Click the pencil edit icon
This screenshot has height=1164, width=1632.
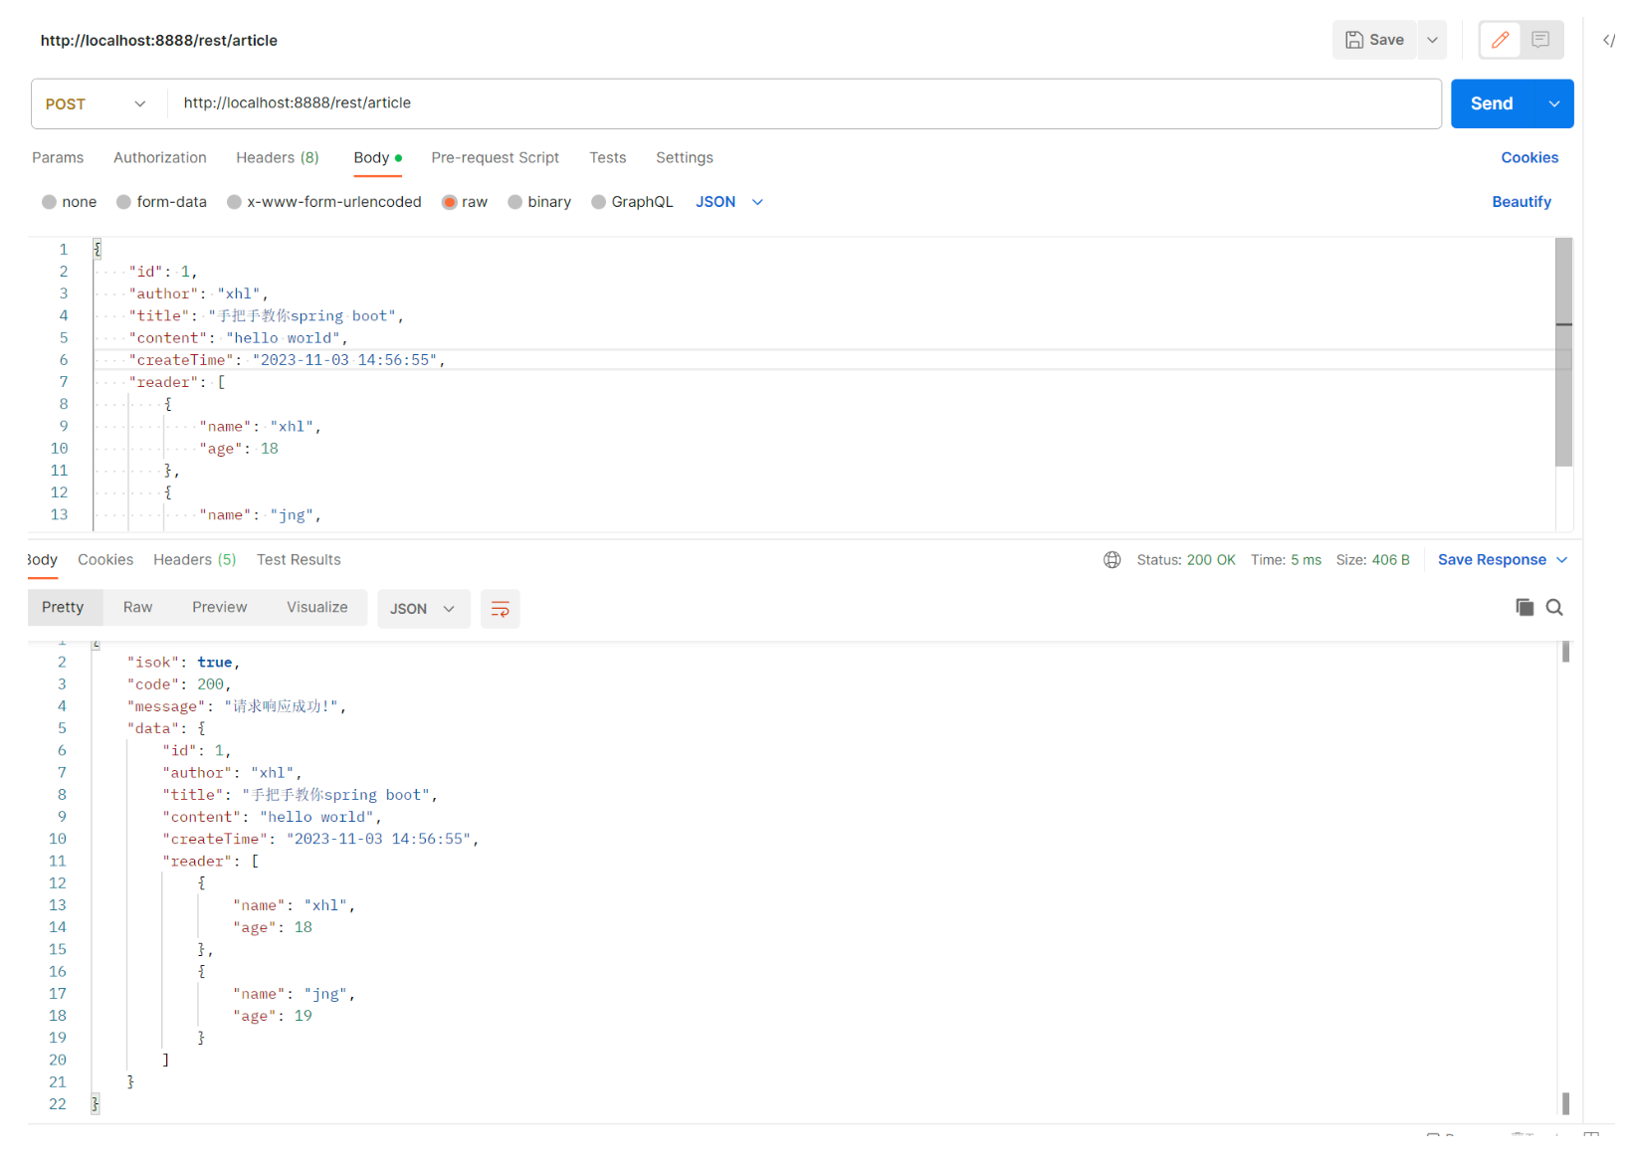click(x=1500, y=40)
